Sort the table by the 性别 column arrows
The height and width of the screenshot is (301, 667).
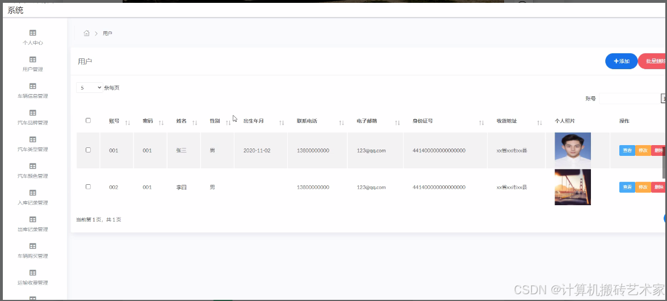click(x=228, y=122)
